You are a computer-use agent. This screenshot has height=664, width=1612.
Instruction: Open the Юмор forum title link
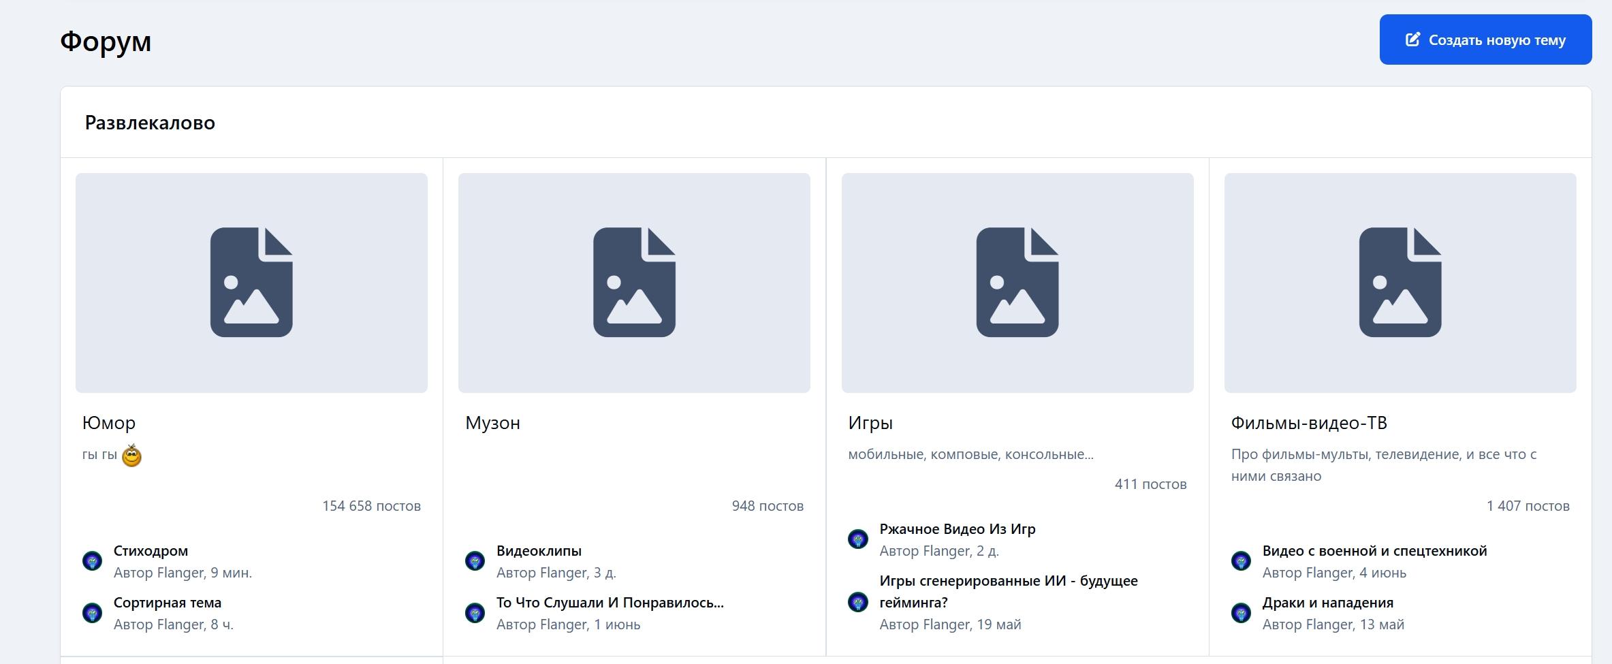point(109,423)
